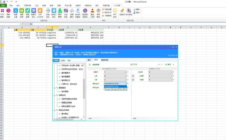
Task: Click the 登陆/注册 user icon
Action: (x=92, y=11)
